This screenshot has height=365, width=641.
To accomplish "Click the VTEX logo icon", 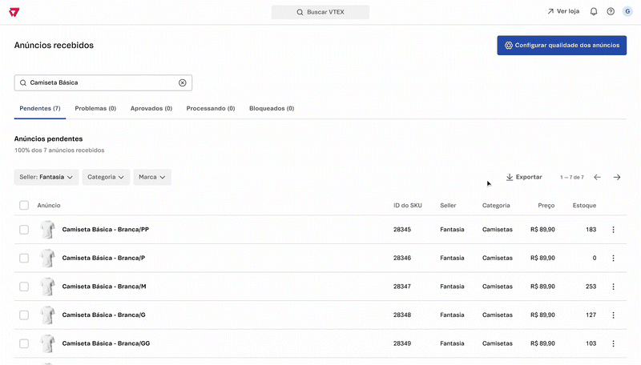I will pyautogui.click(x=15, y=12).
